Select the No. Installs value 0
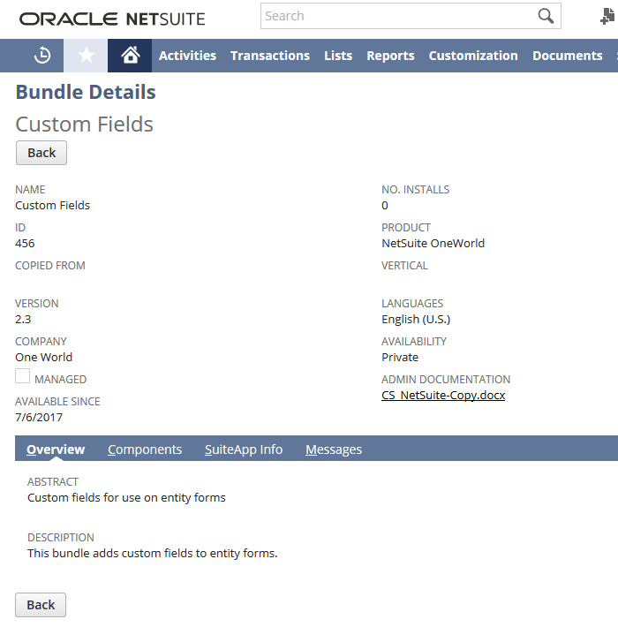Screen dimensions: 618x627 click(385, 205)
